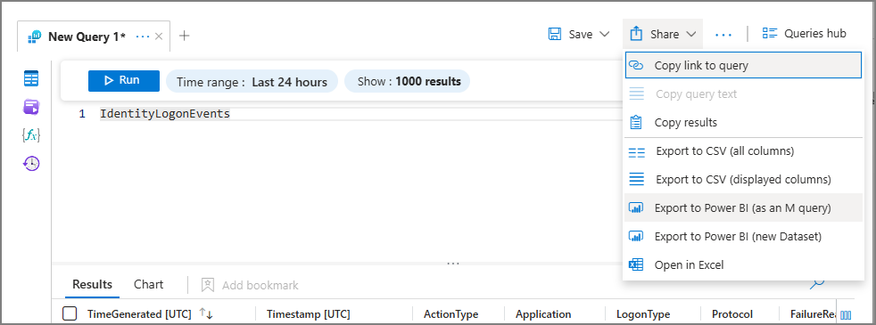Open the Query history clock icon

coord(31,163)
